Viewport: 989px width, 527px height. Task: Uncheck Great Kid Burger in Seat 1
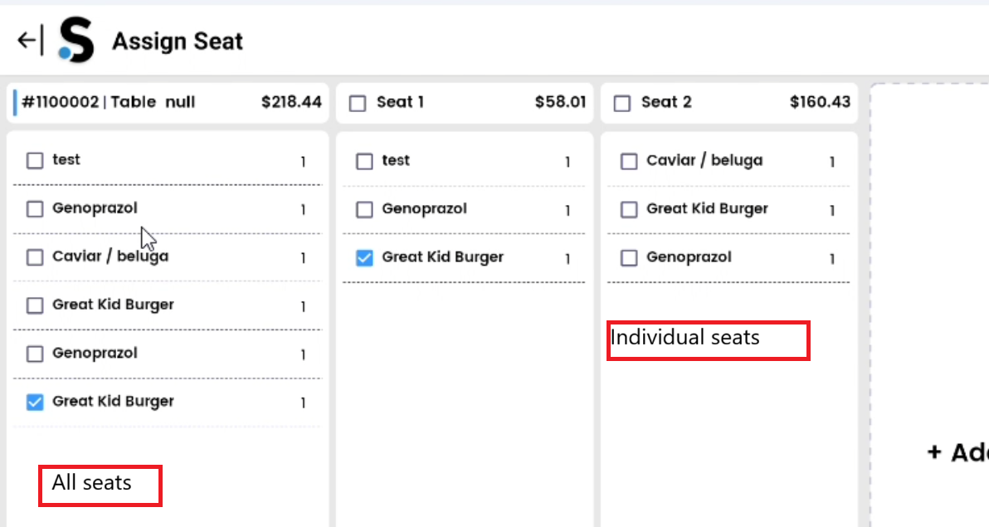(x=363, y=258)
